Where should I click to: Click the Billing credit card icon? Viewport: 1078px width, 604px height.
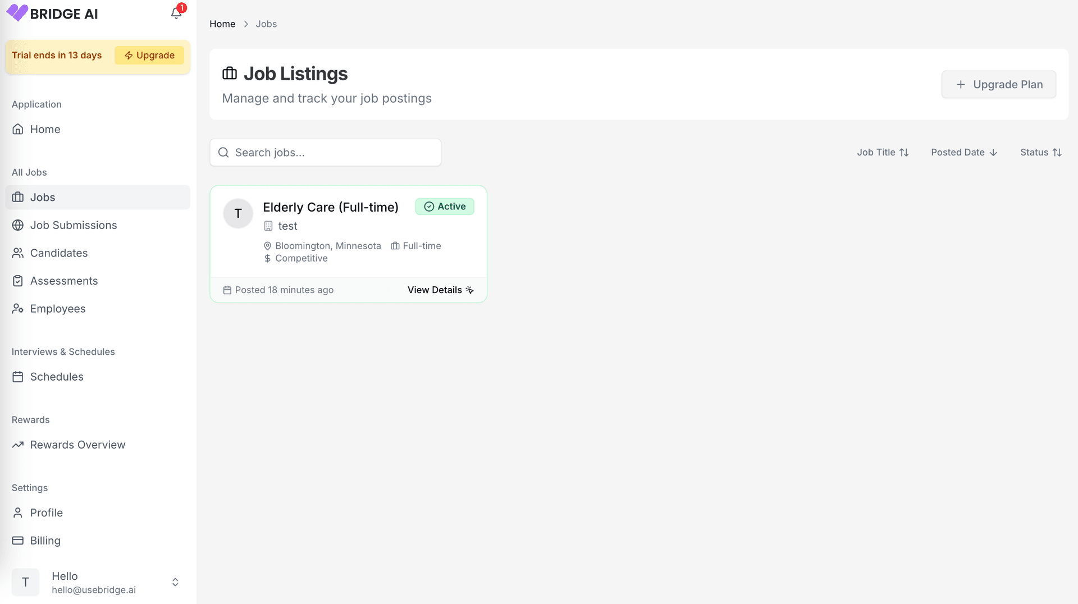18,540
